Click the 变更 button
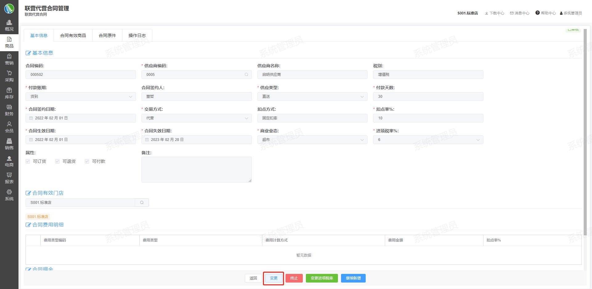The width and height of the screenshot is (592, 289). (x=274, y=278)
